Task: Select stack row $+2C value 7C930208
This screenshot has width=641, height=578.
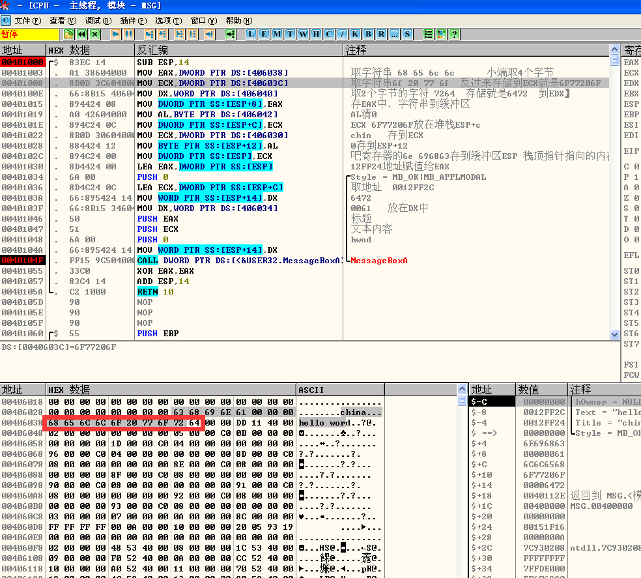Action: [x=544, y=548]
